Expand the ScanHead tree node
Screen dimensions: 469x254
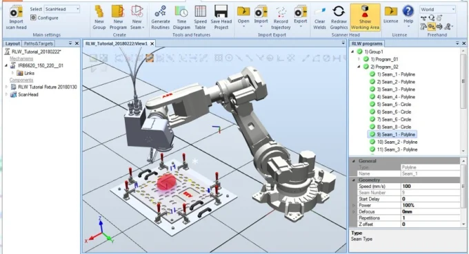6,94
